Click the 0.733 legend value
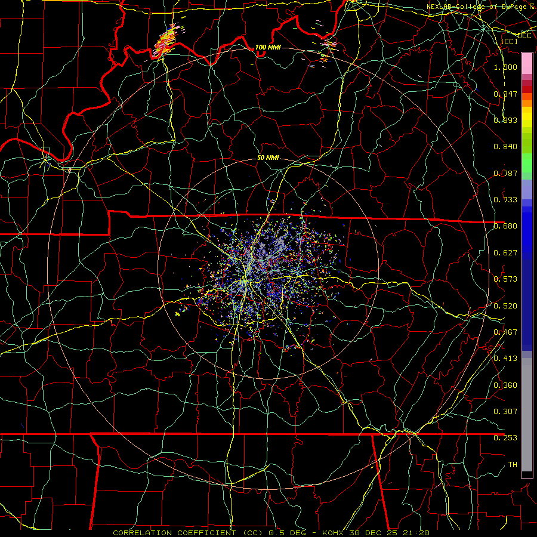The height and width of the screenshot is (537, 537). coord(505,200)
